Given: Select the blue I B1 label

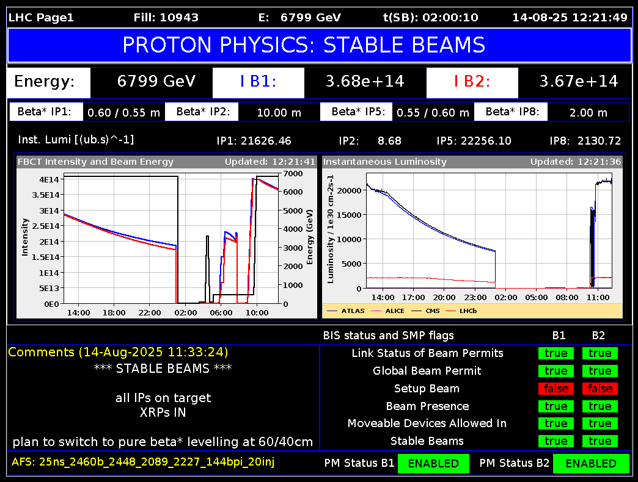Looking at the screenshot, I should click(x=258, y=82).
